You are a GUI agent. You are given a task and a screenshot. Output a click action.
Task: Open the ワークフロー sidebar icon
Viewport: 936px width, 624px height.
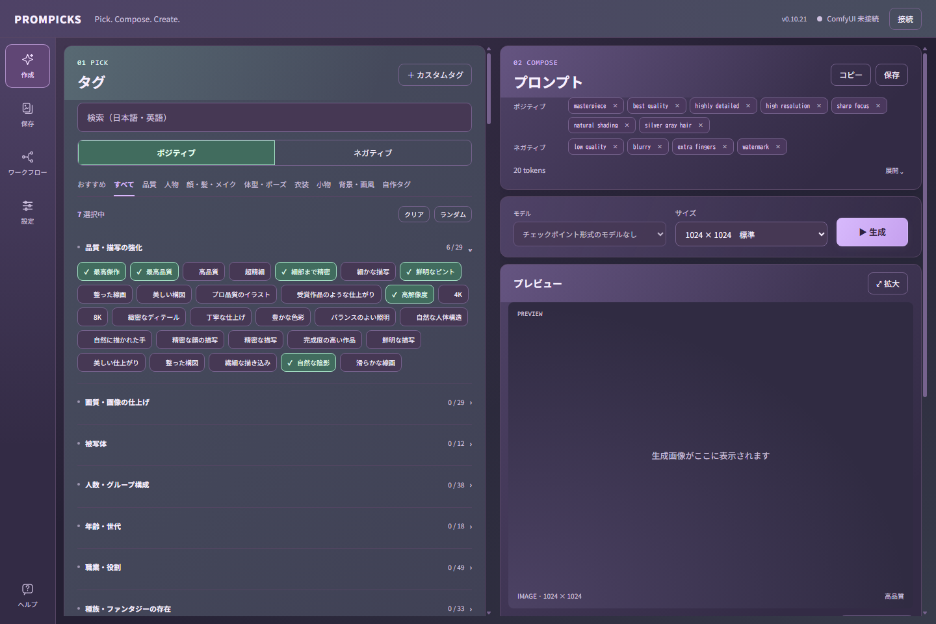pyautogui.click(x=27, y=163)
